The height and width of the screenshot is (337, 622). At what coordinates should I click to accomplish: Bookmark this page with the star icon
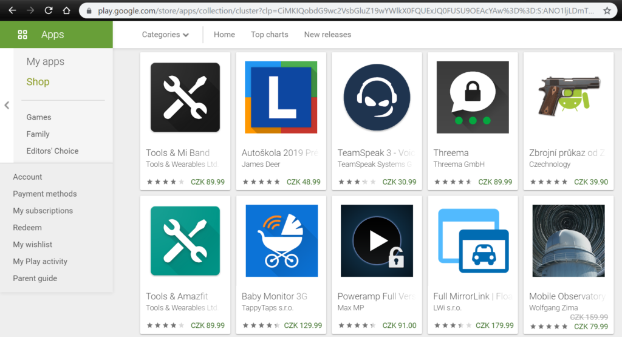607,11
